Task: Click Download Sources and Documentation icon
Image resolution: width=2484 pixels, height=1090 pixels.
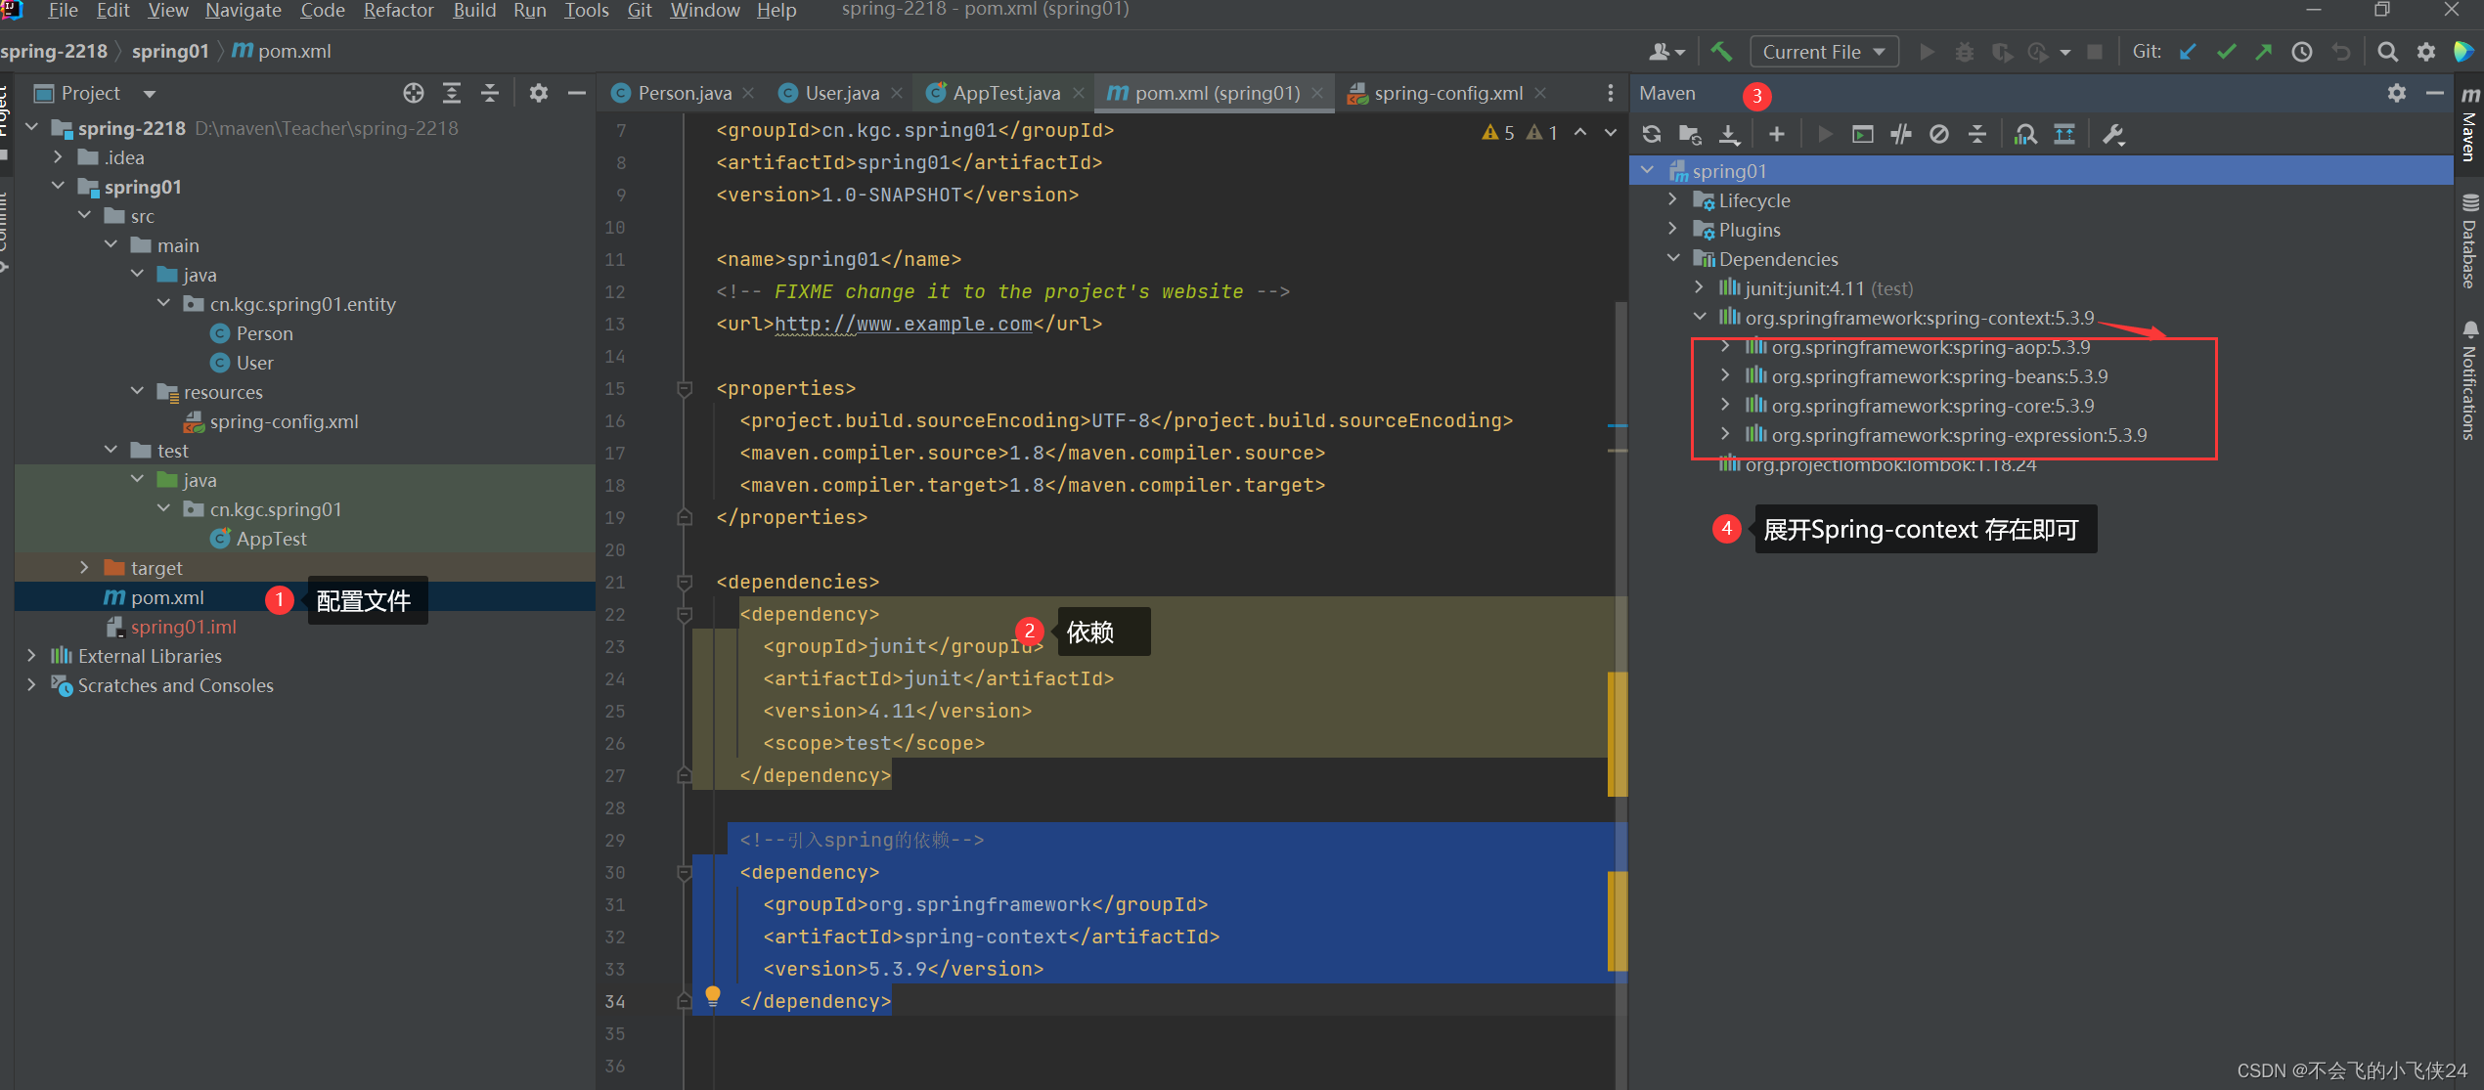Action: tap(1729, 134)
